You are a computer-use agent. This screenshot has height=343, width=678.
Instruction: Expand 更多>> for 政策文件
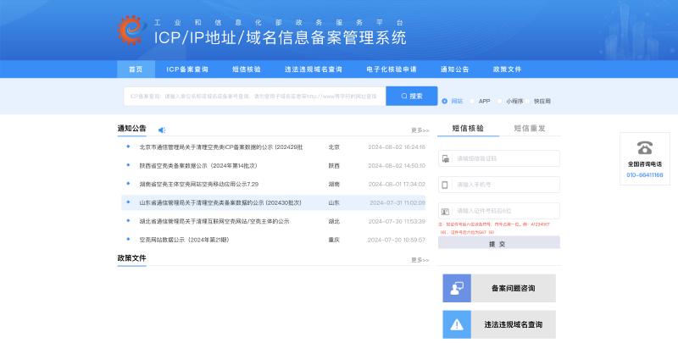[420, 260]
